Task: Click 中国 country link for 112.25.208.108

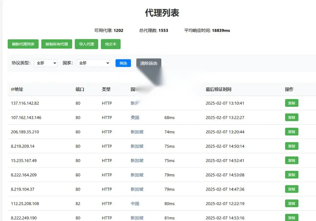Action: click(135, 204)
